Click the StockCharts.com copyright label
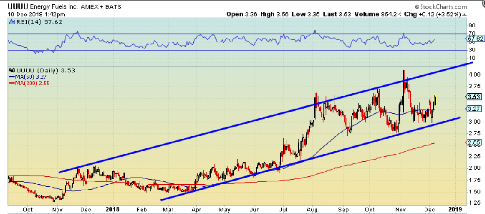Image resolution: width=485 pixels, height=214 pixels. click(x=441, y=7)
